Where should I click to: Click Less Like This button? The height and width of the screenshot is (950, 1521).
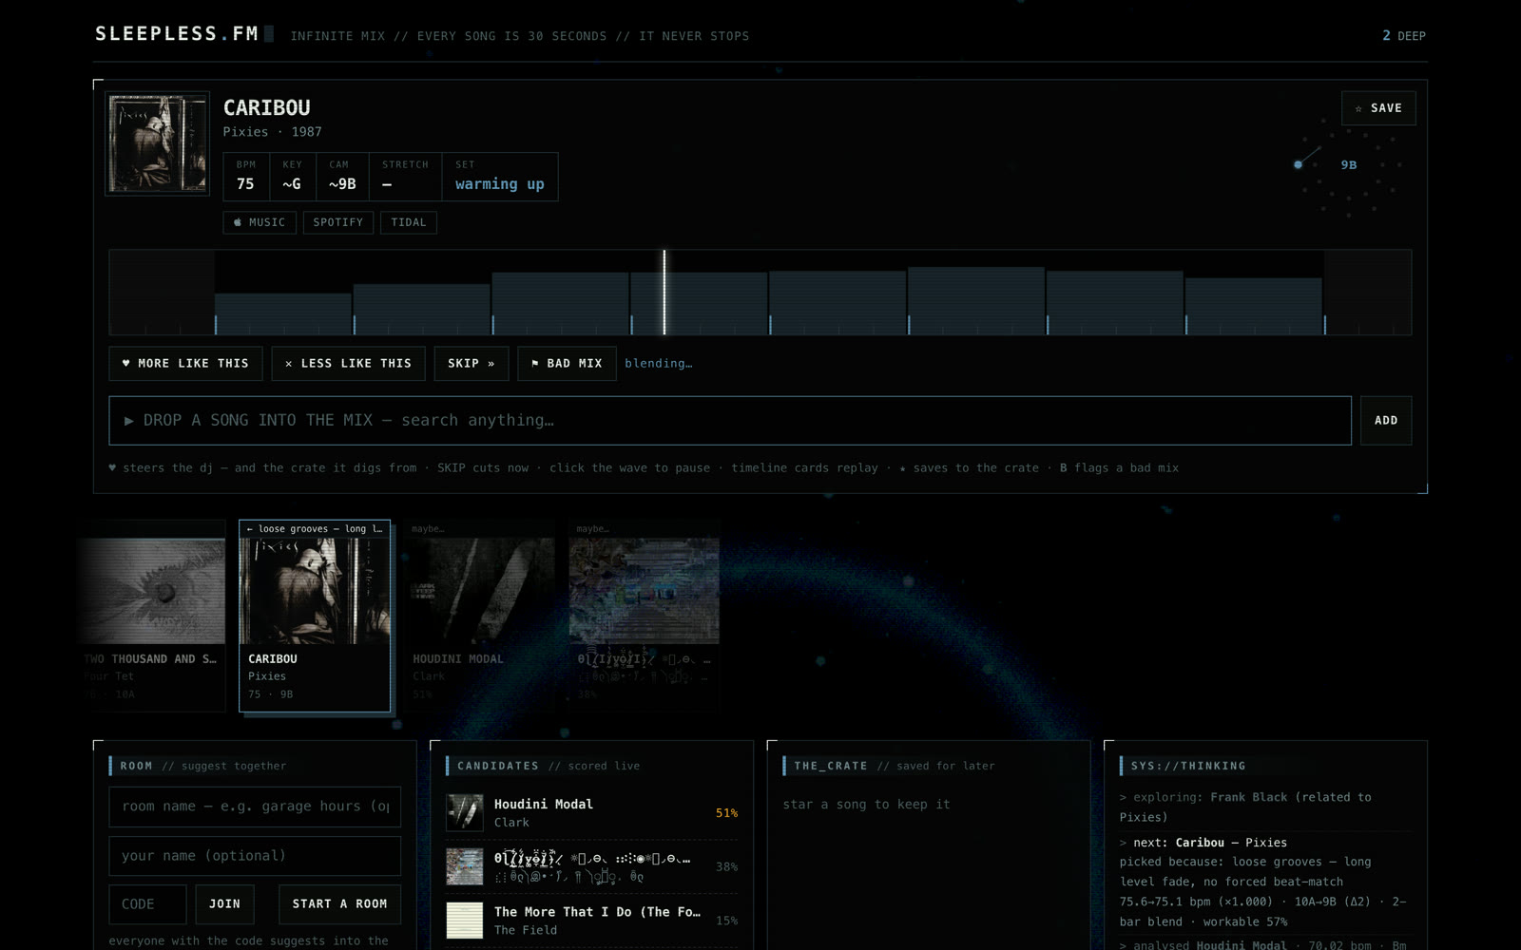tap(349, 363)
